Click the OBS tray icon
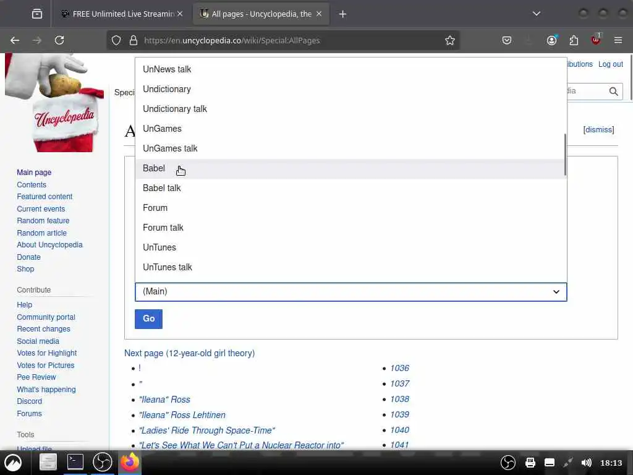The height and width of the screenshot is (475, 633). (508, 463)
